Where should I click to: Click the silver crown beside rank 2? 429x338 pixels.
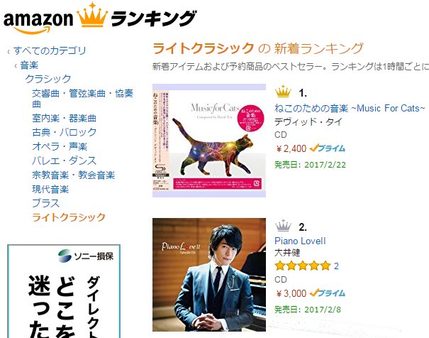click(283, 225)
